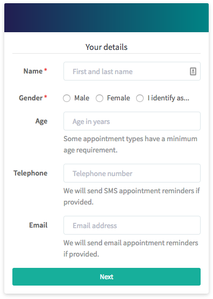This screenshot has width=213, height=299.
Task: Click the minimum age requirement help text
Action: [130, 144]
